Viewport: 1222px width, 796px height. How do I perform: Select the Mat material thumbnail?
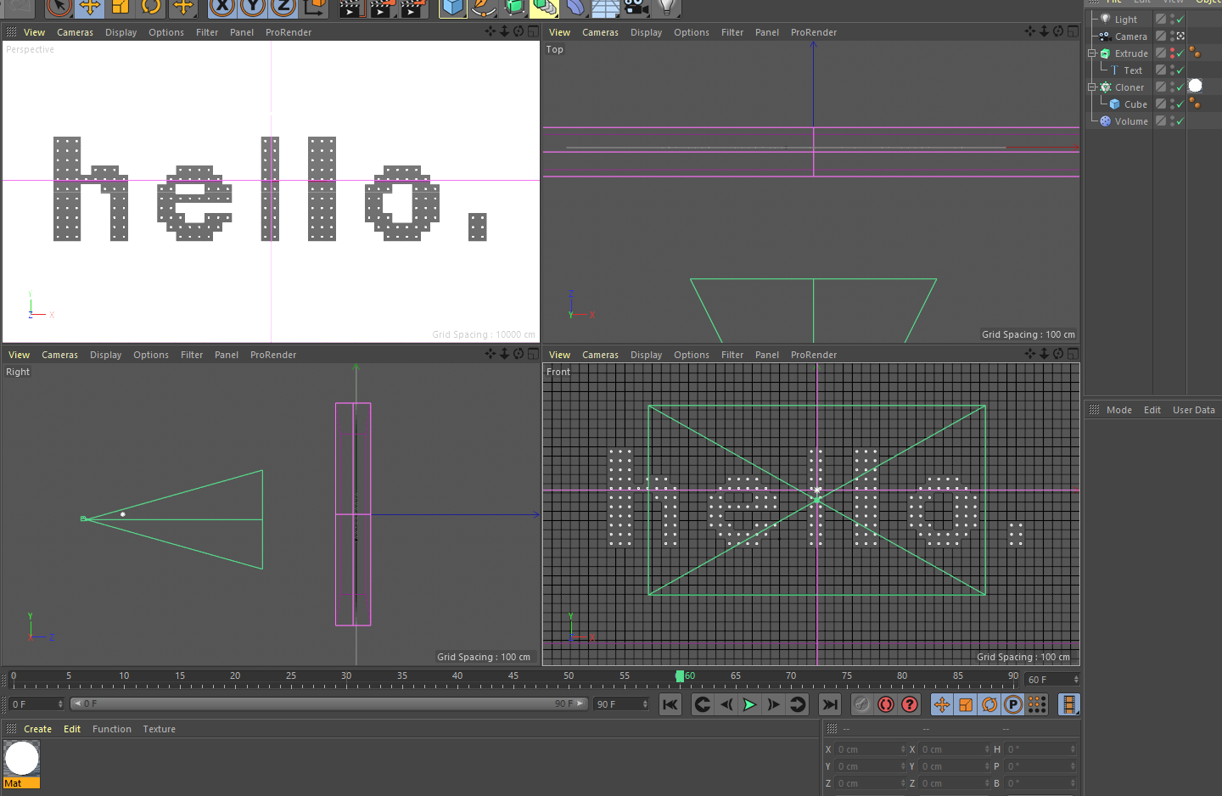pos(22,759)
